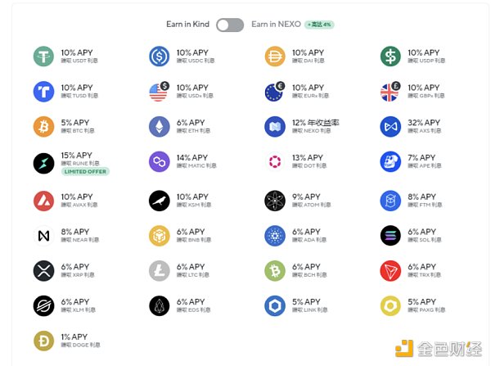This screenshot has width=491, height=366.
Task: Click the Cardano ADA icon
Action: [274, 236]
